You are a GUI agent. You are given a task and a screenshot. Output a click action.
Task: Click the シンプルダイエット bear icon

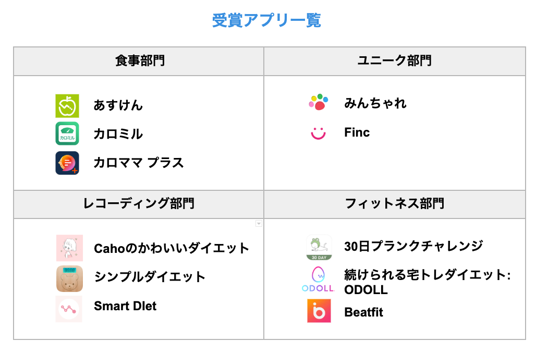coord(69,278)
